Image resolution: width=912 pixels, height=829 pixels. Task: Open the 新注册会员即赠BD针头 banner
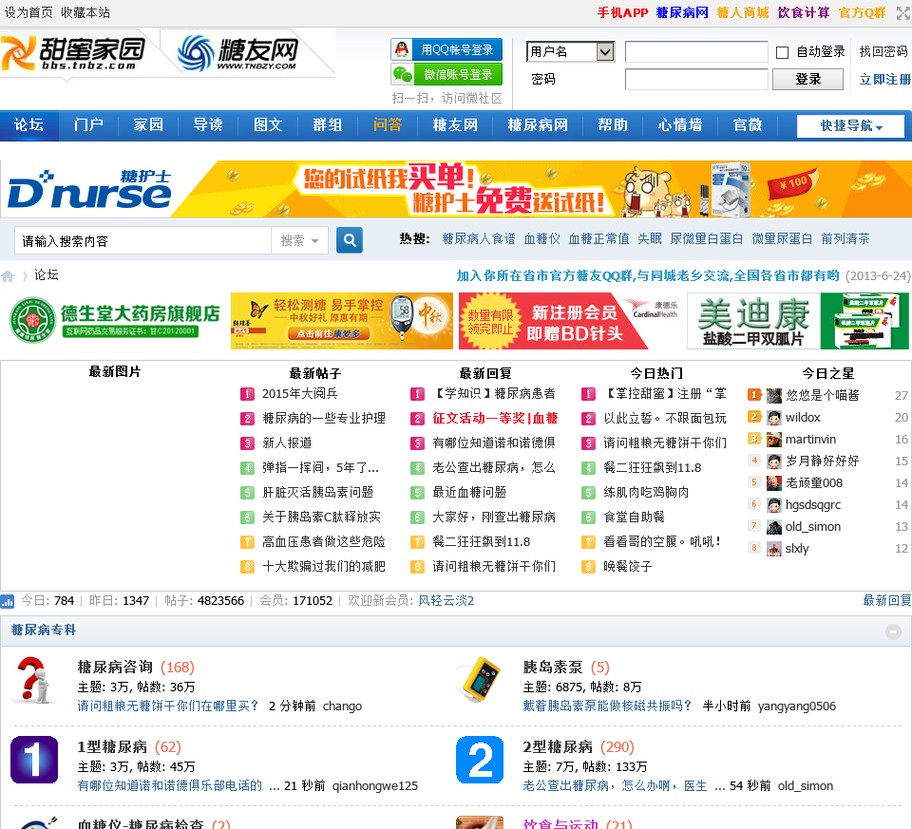pos(570,321)
